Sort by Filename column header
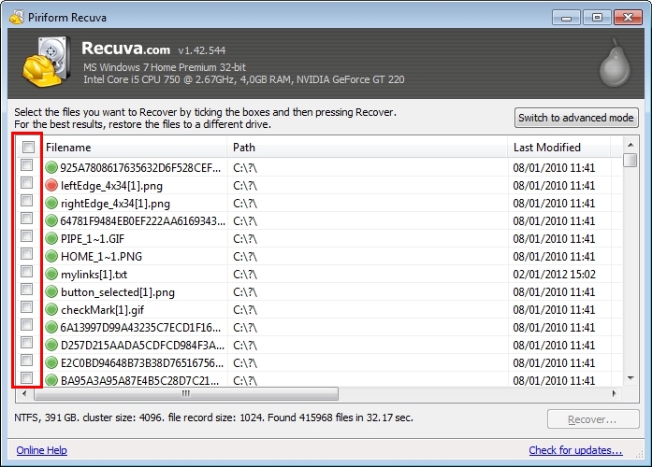Screen dimensions: 652x467 click(135, 147)
